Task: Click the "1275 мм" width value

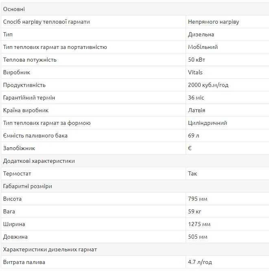Action: click(199, 224)
